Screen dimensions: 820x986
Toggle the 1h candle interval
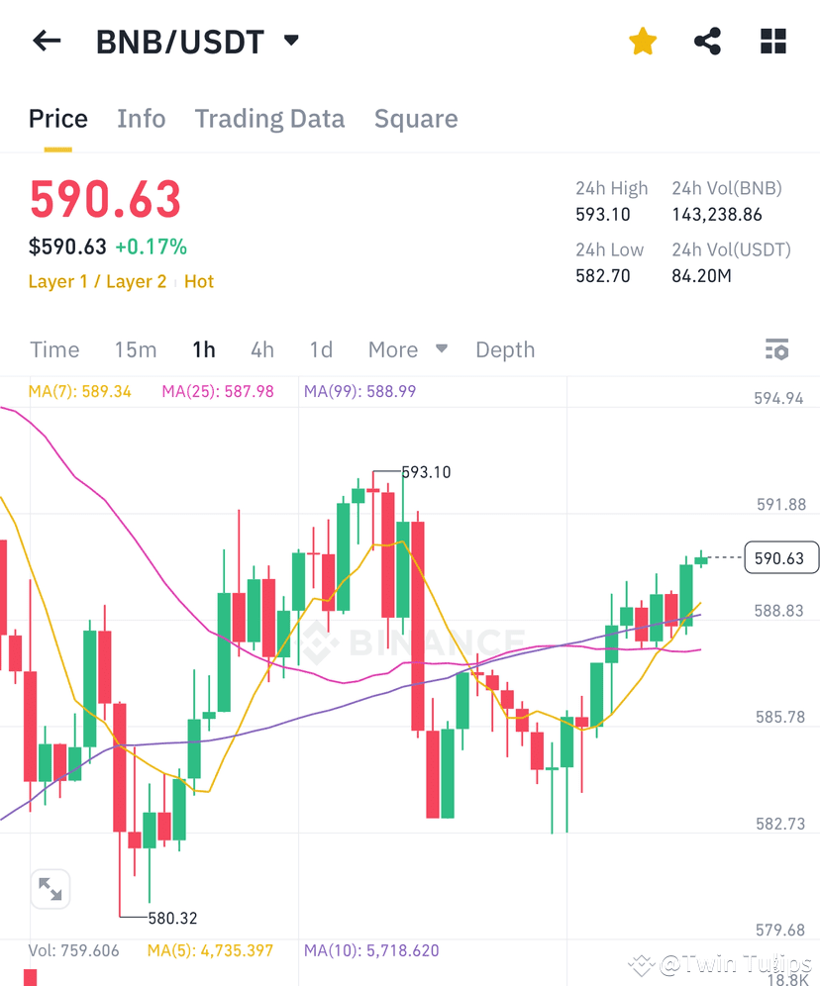point(204,349)
